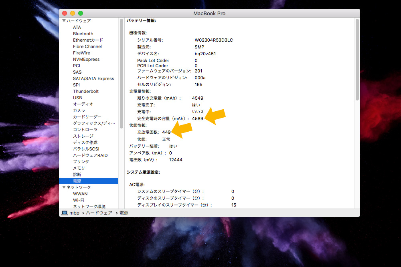Click the display sleep timer value 15
The image size is (401, 267).
(234, 205)
